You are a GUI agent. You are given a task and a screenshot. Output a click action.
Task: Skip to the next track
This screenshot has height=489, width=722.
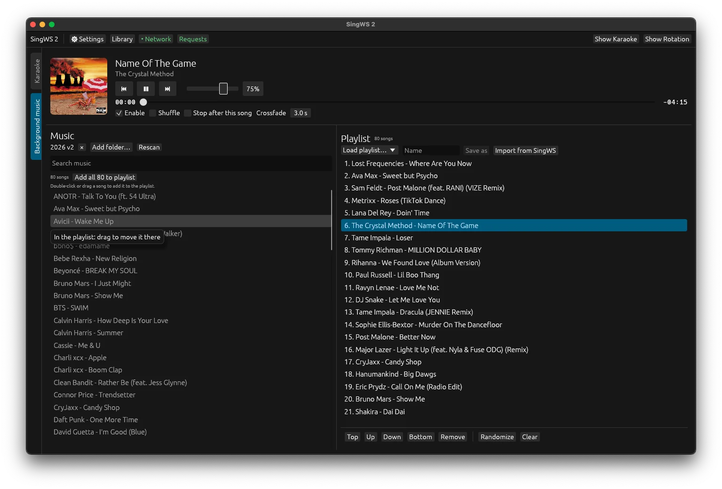pos(167,89)
